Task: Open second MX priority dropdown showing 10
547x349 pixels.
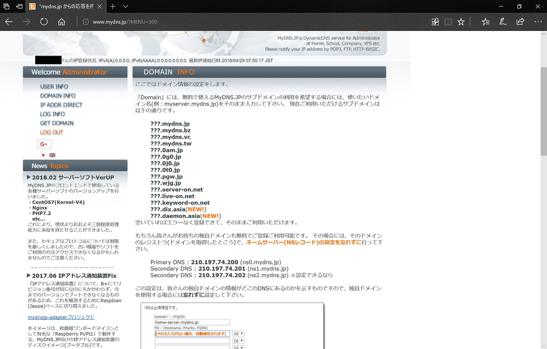Action: [x=238, y=341]
